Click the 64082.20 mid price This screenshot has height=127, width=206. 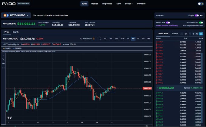166,88
